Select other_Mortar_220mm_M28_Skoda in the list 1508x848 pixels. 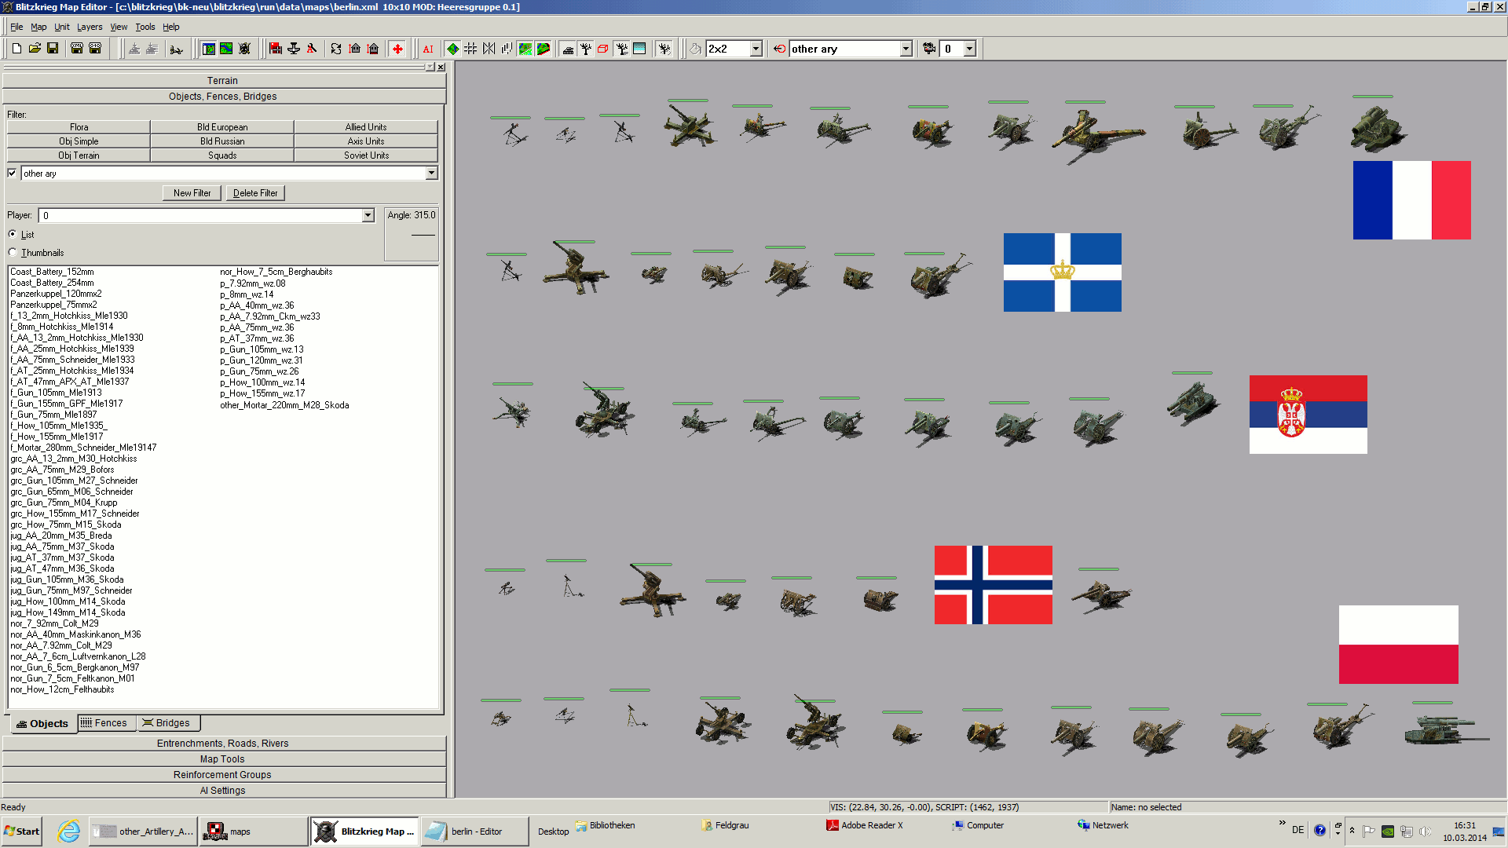[x=284, y=405]
